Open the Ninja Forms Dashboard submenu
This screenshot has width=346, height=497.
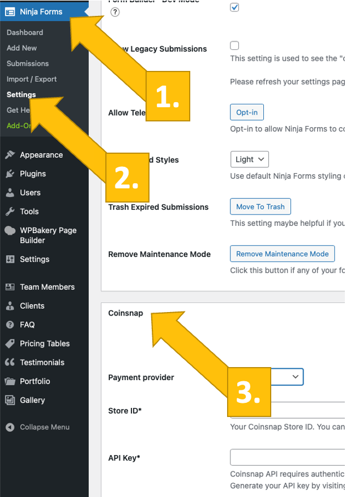coord(25,33)
